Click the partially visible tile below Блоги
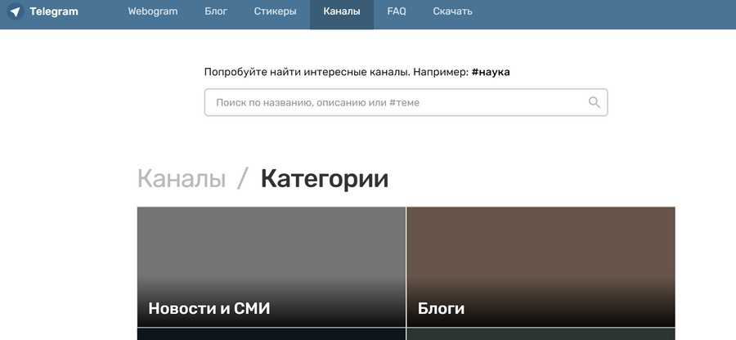 (541, 334)
